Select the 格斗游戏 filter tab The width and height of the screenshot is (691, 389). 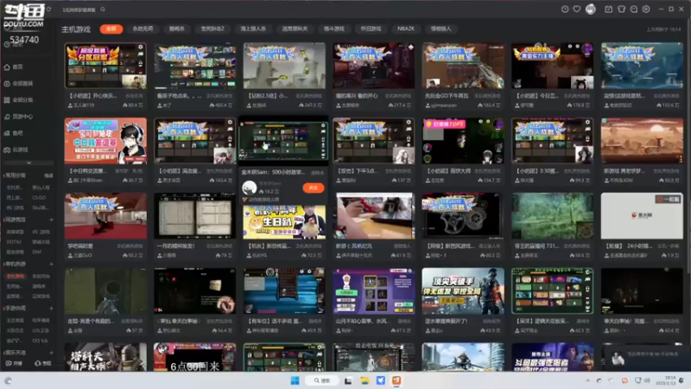point(333,29)
